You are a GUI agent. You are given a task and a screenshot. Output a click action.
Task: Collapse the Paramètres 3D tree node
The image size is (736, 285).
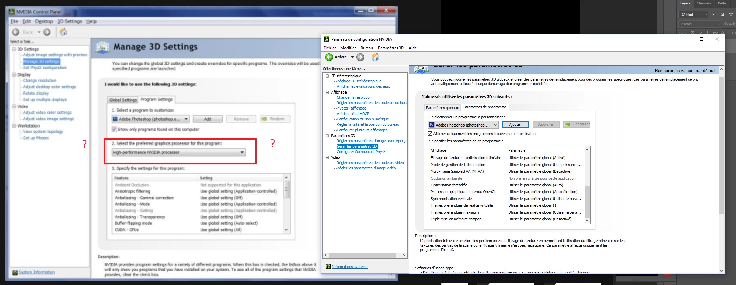327,136
